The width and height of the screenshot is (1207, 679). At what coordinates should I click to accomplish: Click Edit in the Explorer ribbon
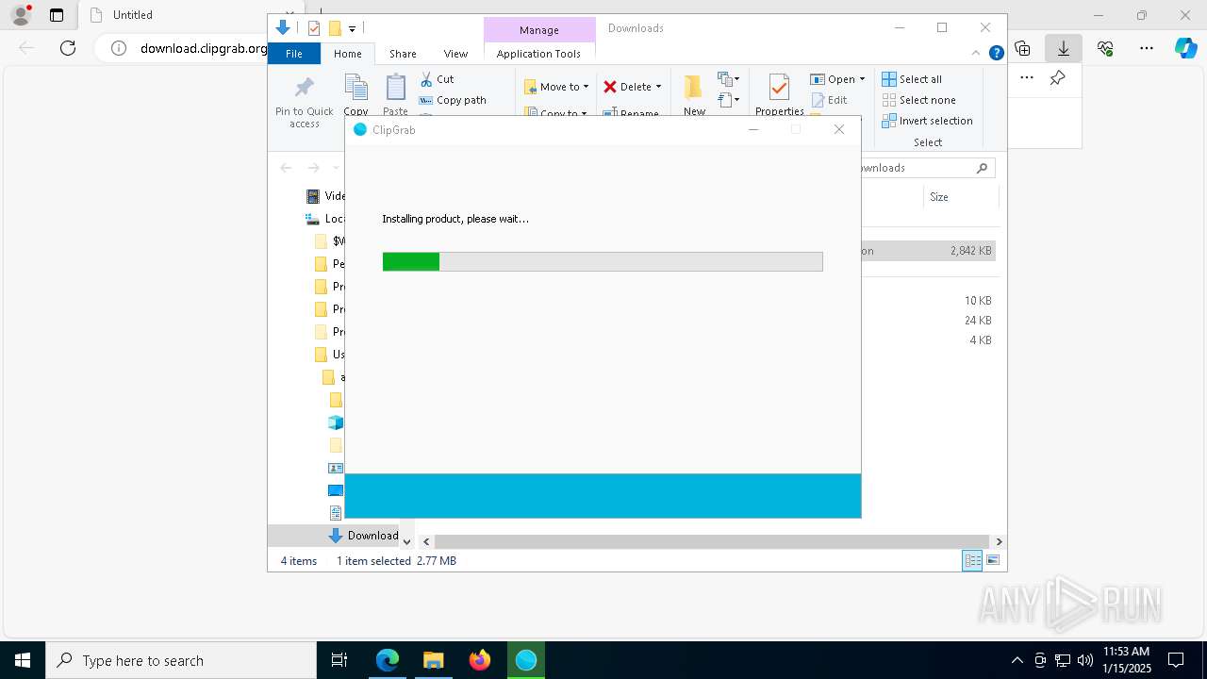(x=829, y=100)
